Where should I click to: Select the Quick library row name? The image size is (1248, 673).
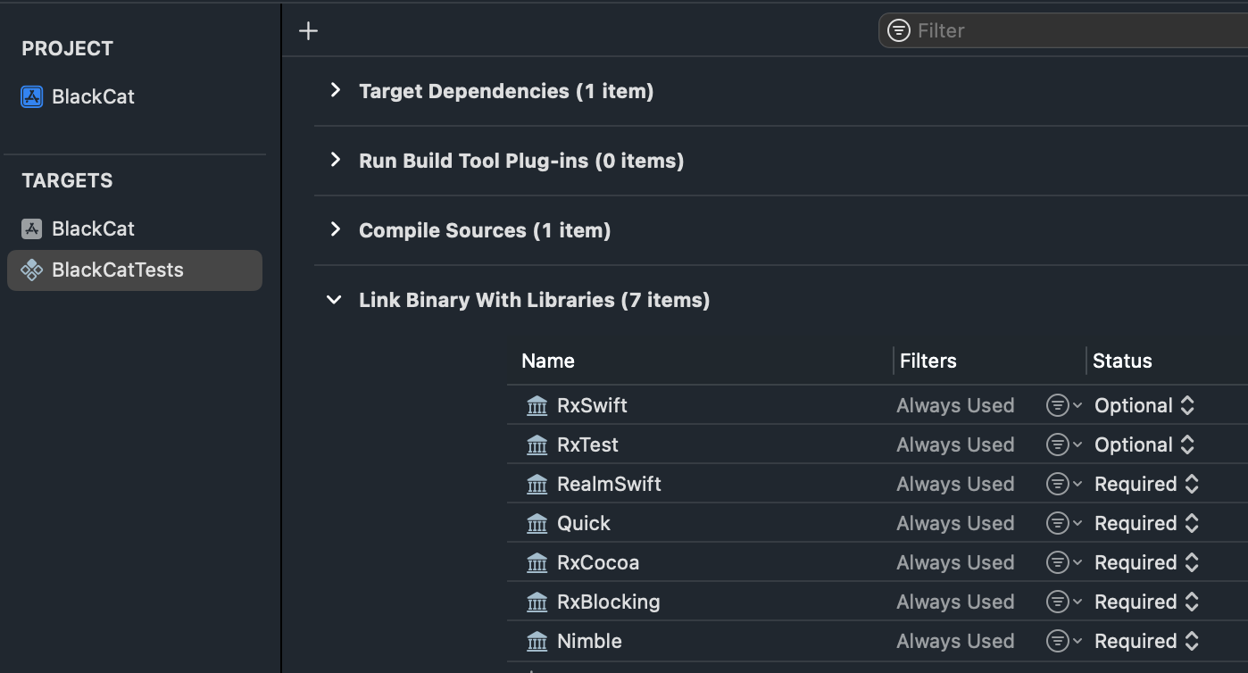[x=584, y=524]
